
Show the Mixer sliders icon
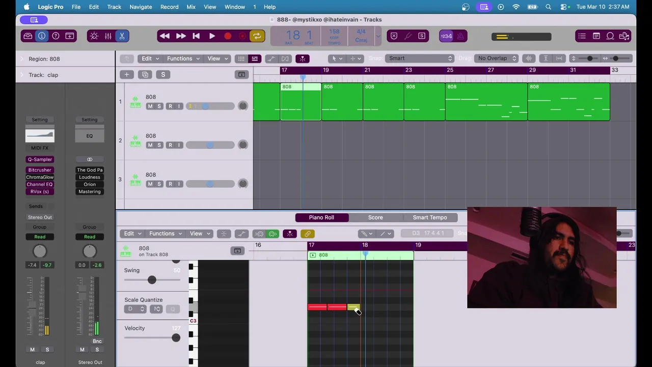108,36
